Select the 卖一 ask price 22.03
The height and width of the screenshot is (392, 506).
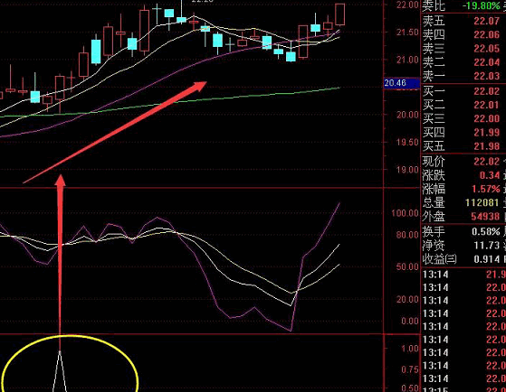(486, 76)
